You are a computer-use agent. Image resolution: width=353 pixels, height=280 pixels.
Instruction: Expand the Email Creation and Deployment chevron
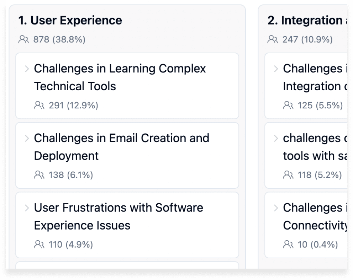point(27,138)
